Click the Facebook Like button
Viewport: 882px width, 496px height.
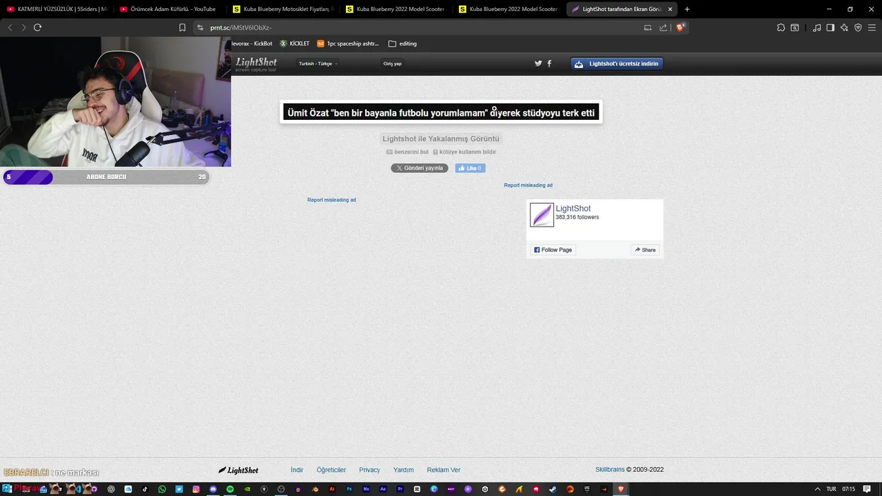click(x=470, y=168)
